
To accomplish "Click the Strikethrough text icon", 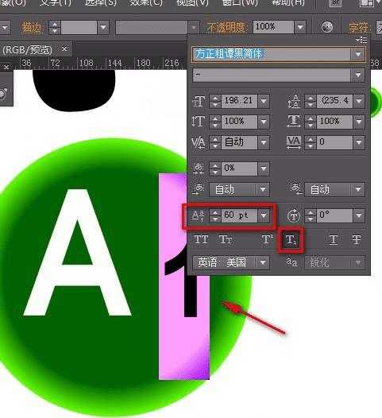I will click(x=356, y=239).
